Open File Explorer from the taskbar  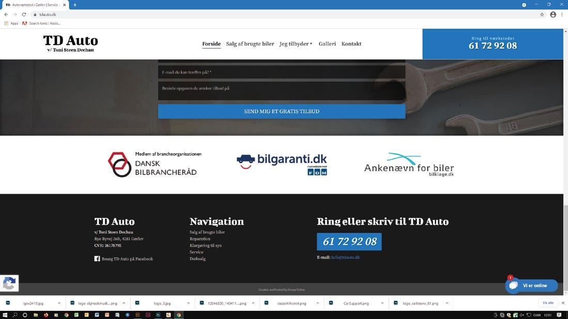(x=36, y=315)
